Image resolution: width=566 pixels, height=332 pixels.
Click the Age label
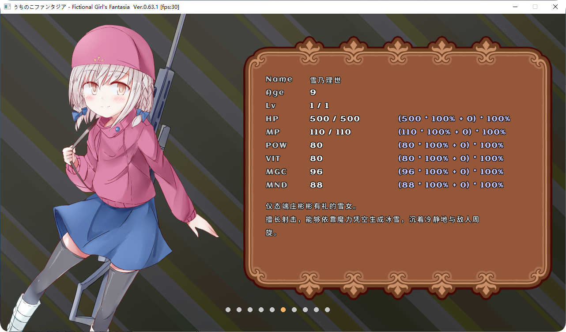275,92
